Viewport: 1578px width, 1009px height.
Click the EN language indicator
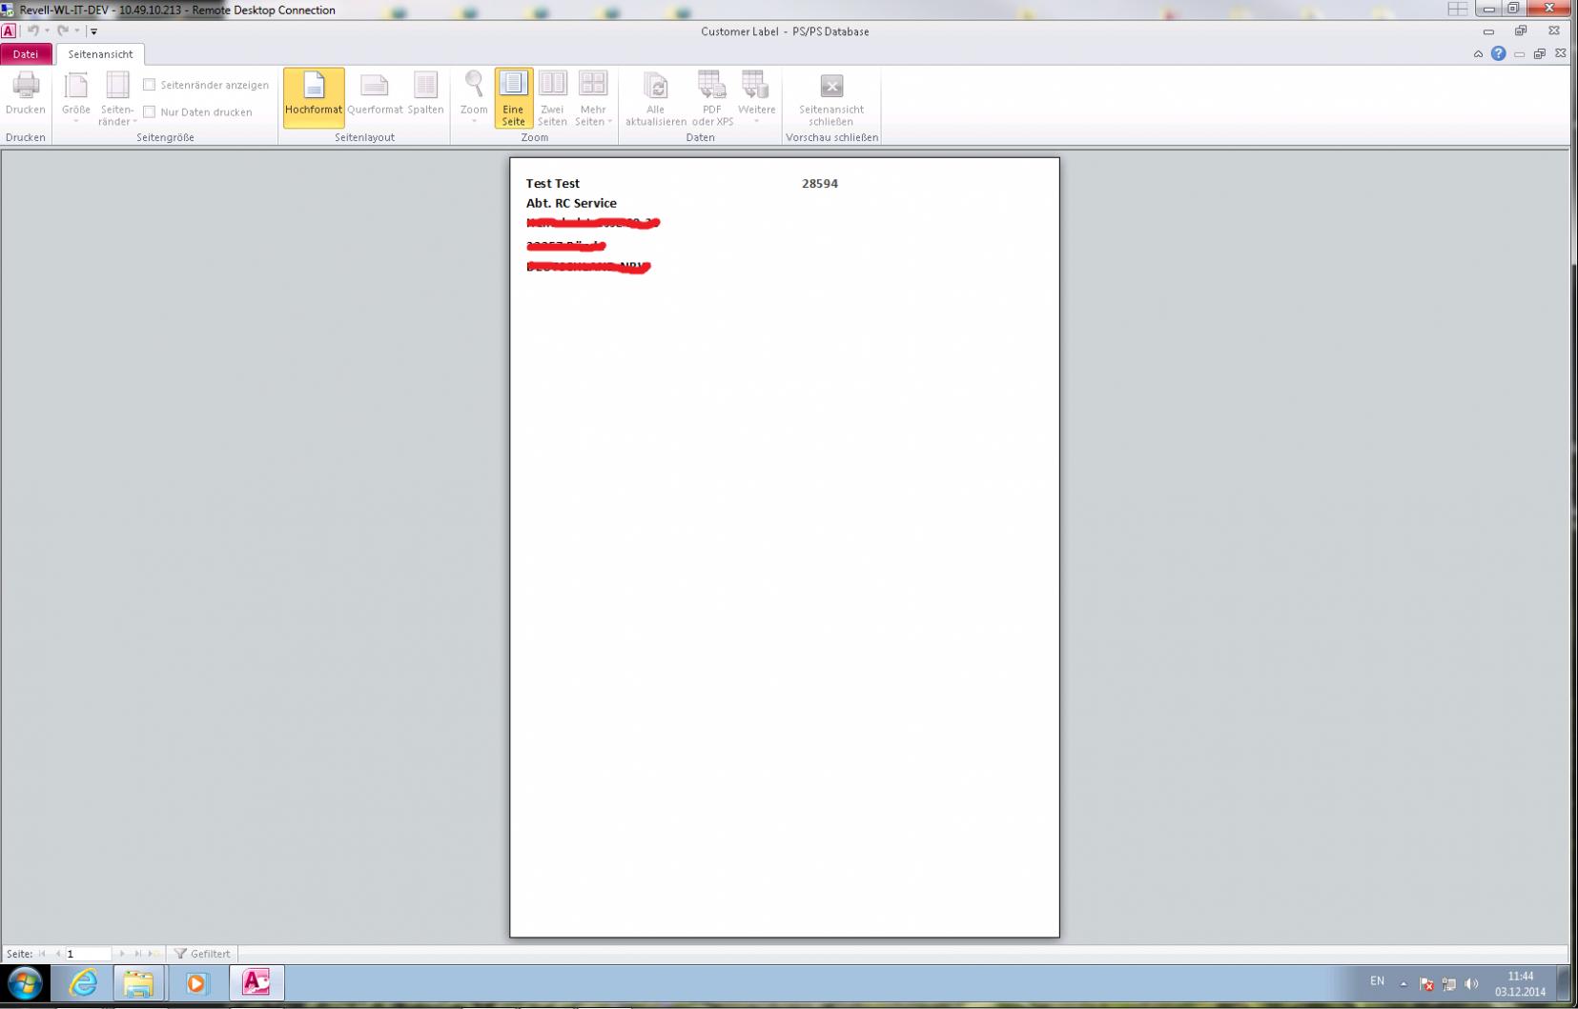(1377, 981)
